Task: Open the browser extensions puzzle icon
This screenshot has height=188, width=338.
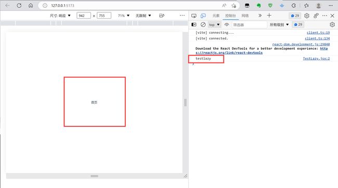Action: coord(294,6)
